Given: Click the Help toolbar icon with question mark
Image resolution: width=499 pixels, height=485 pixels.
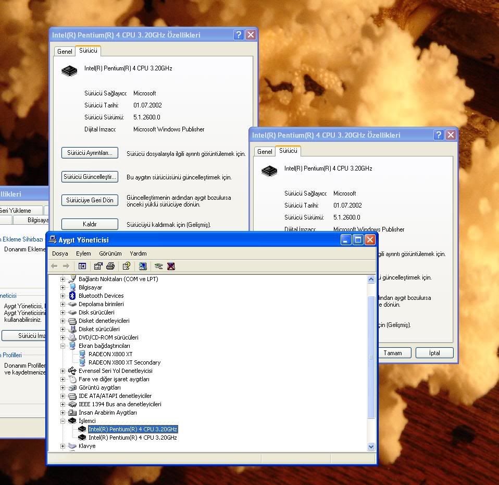Looking at the screenshot, I should [126, 266].
